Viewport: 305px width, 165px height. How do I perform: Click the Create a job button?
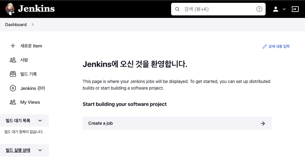(x=177, y=123)
